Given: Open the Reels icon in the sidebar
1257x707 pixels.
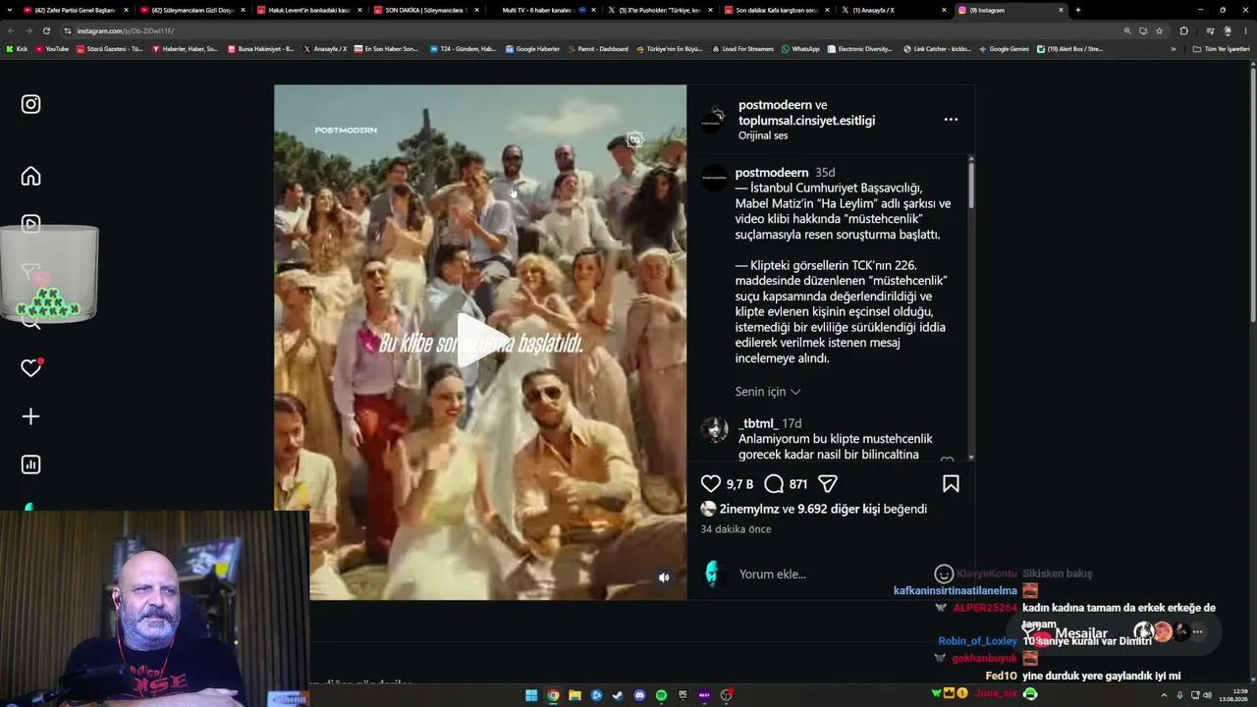Looking at the screenshot, I should tap(30, 224).
